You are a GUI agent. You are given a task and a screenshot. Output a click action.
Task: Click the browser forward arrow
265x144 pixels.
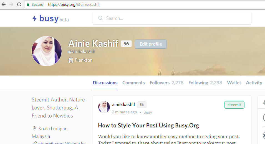(11, 4)
